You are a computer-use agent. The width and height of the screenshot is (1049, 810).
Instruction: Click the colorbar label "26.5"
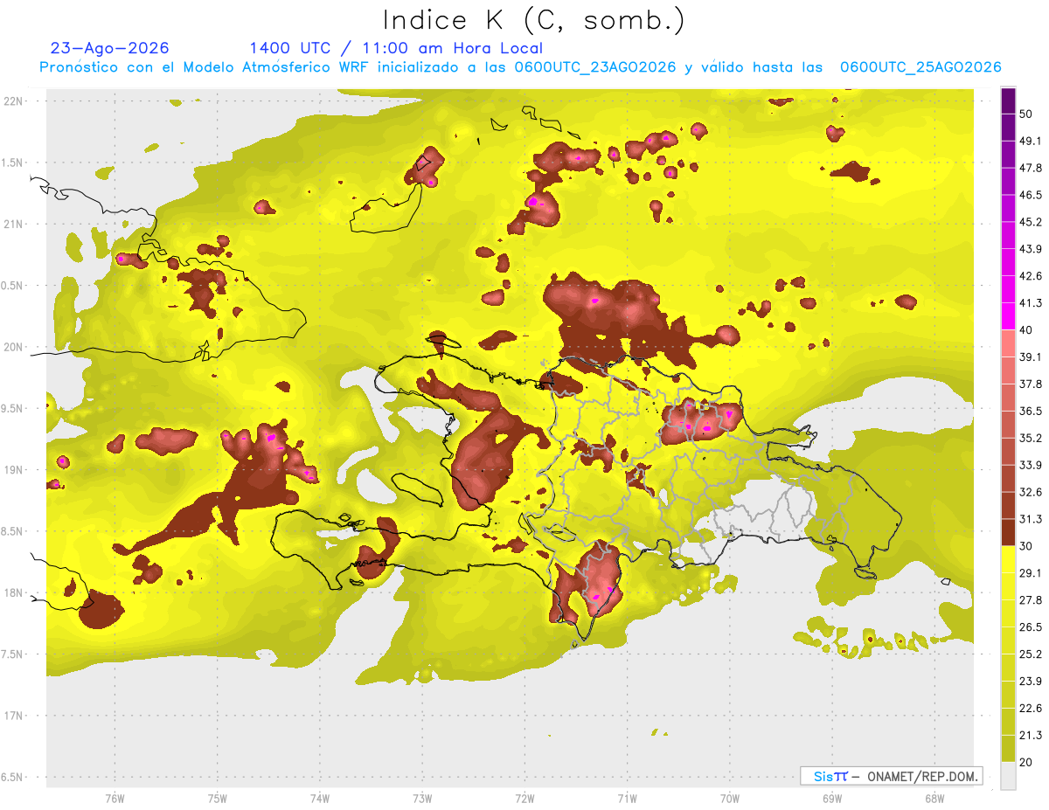(1030, 627)
